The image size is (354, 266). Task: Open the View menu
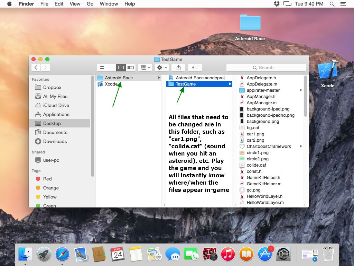[75, 4]
